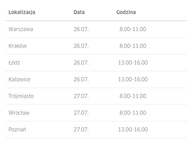Click the Lokalizacja column header
This screenshot has height=146, width=193.
point(22,12)
